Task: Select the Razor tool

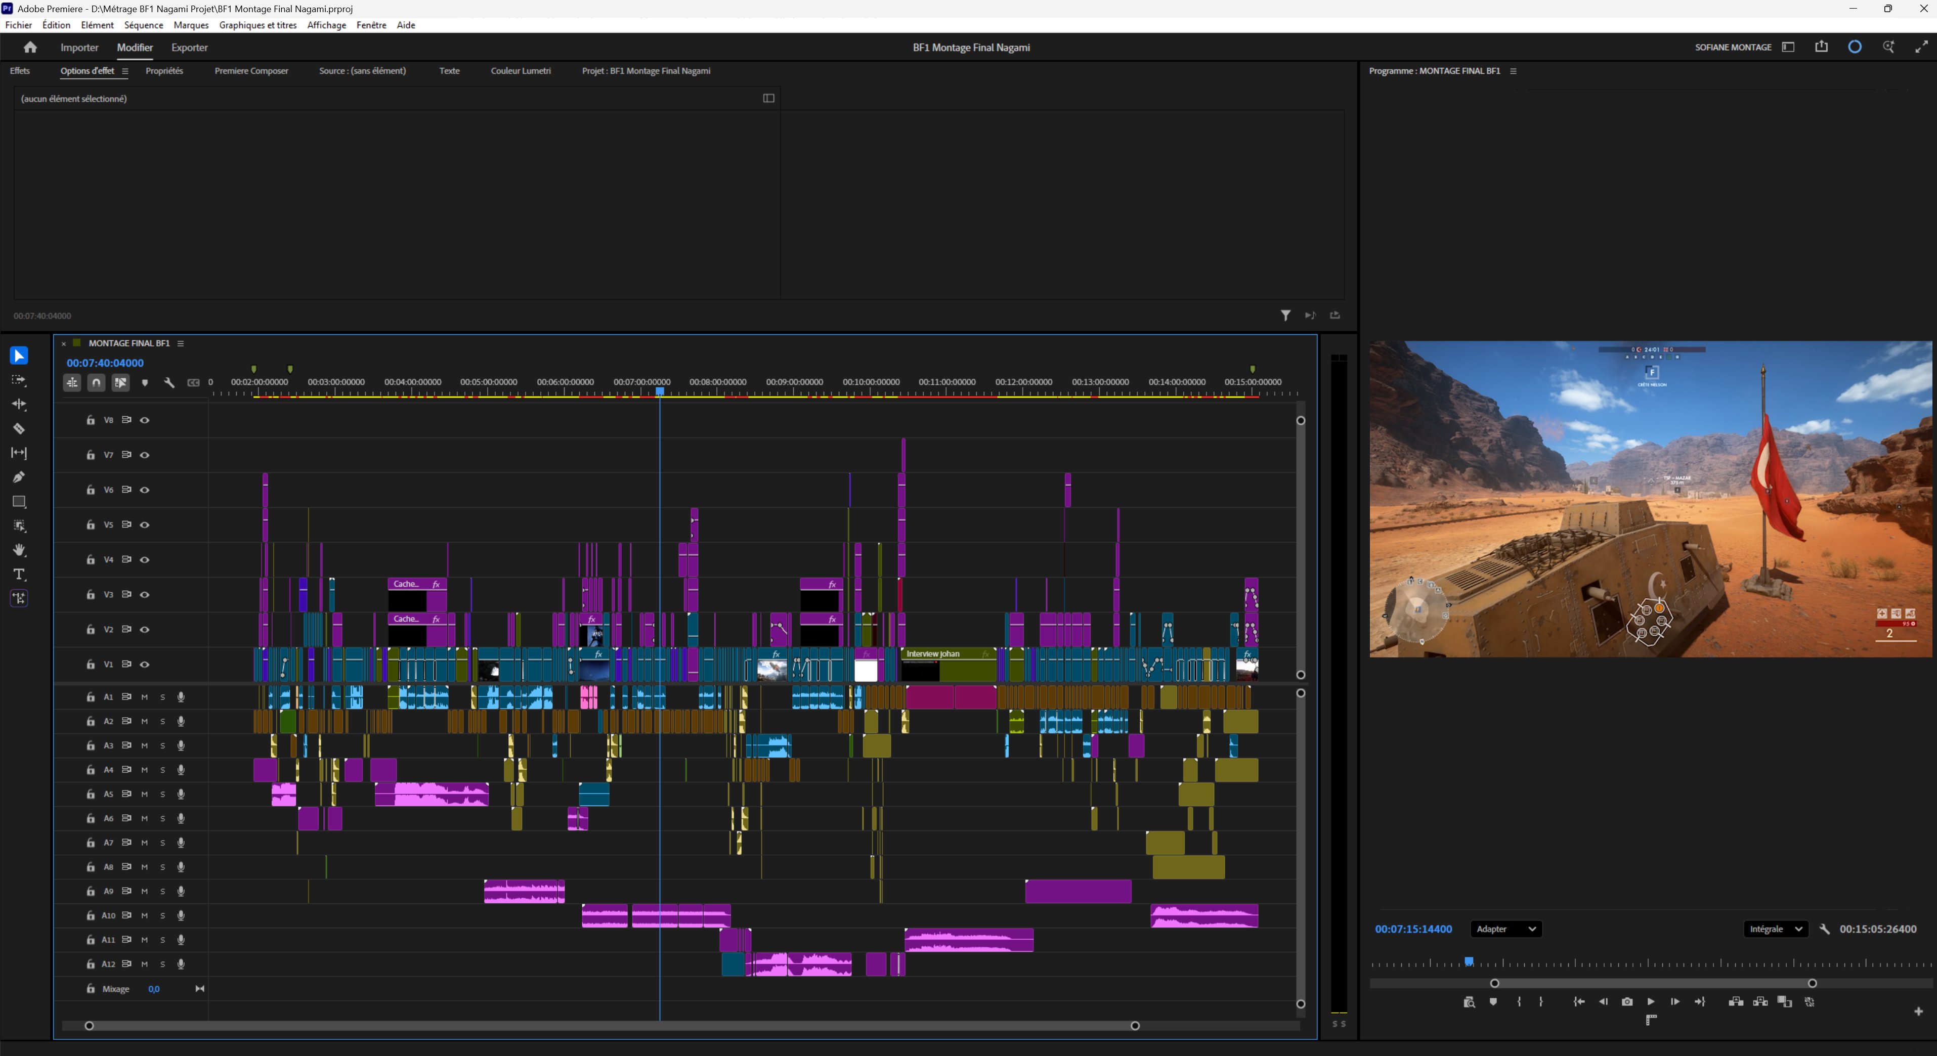Action: click(19, 428)
